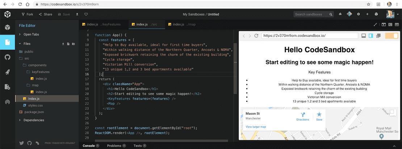402x149 pixels.
Task: Click the download sandbox icon
Action: pos(77,14)
